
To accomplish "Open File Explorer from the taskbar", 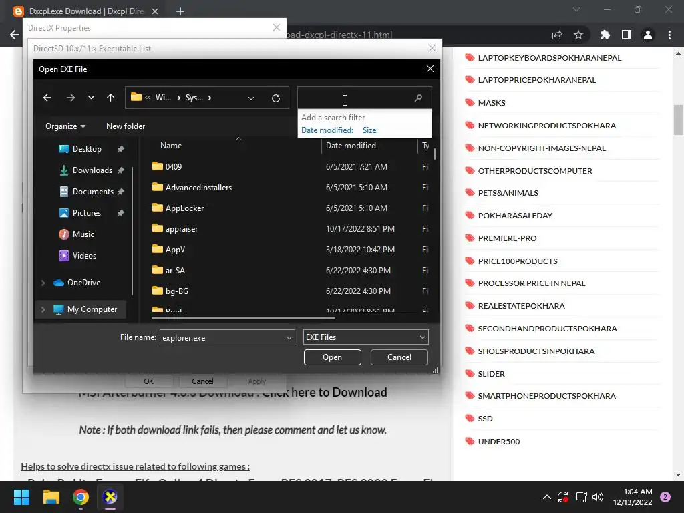I will click(51, 497).
